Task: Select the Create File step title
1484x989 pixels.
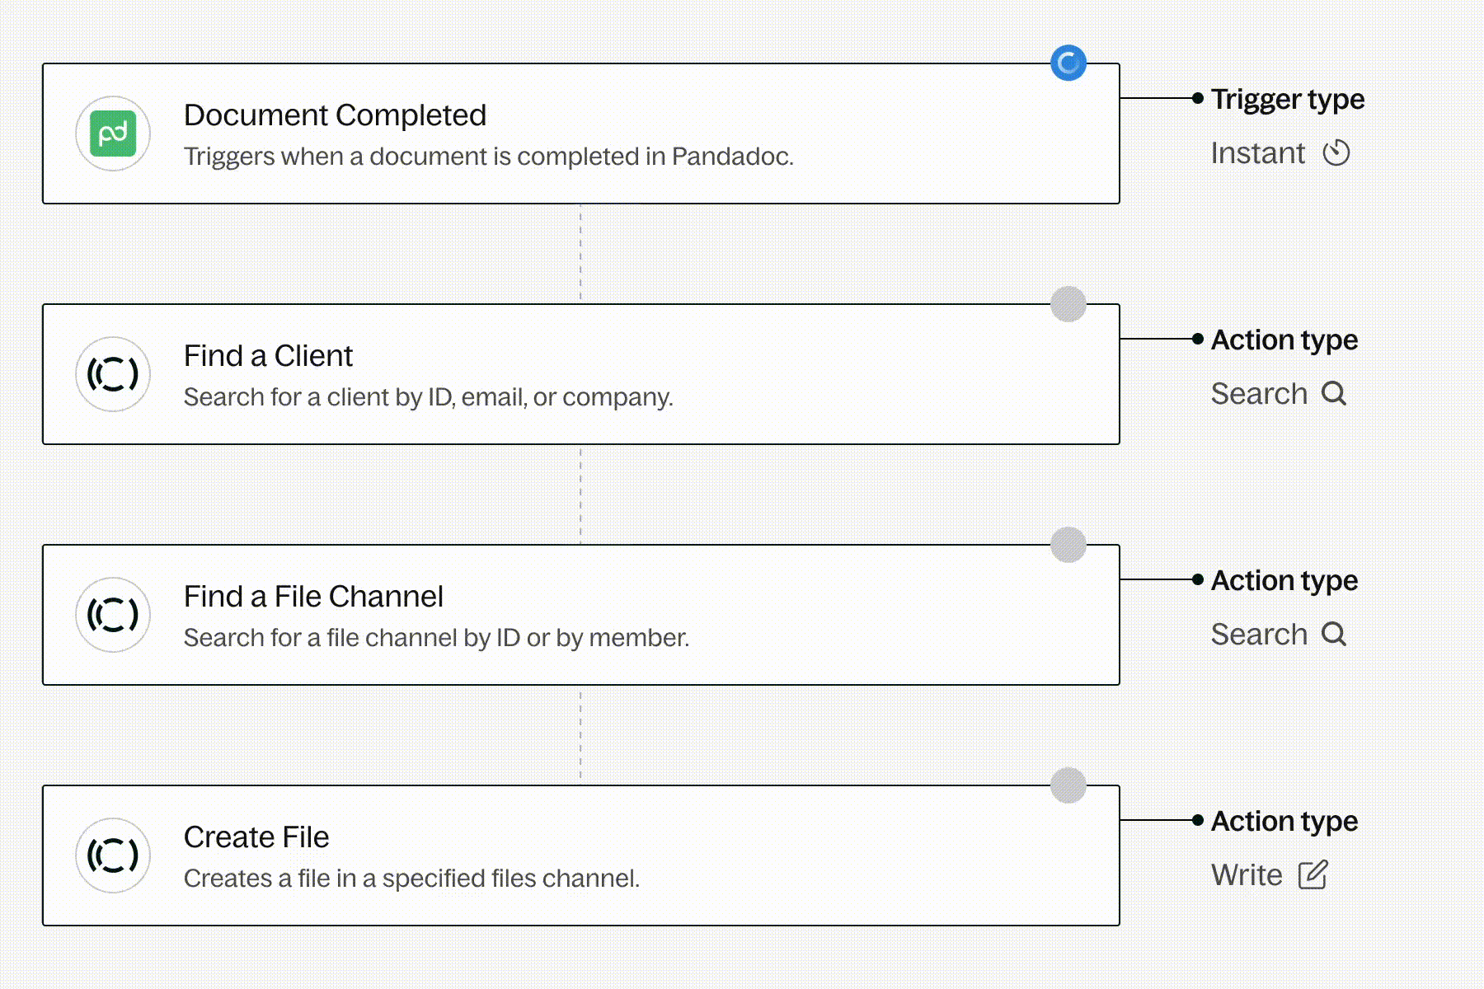Action: (256, 837)
